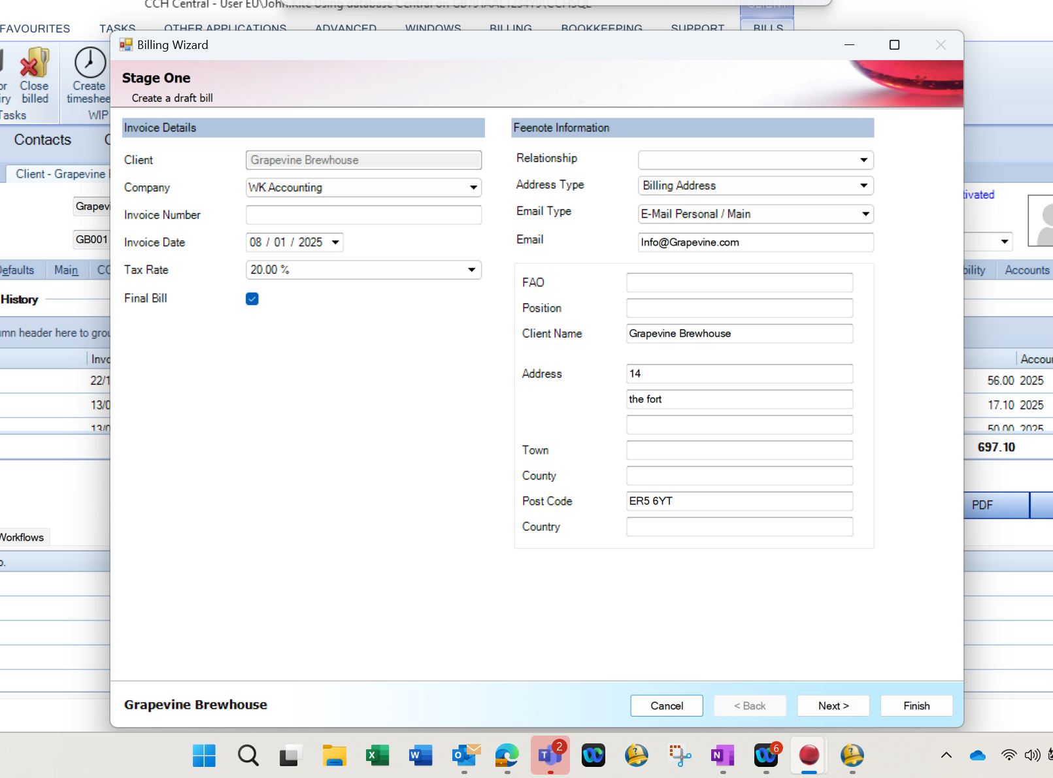Screen dimensions: 1053x778
Task: Open Outlook from the taskbar
Action: click(x=464, y=756)
